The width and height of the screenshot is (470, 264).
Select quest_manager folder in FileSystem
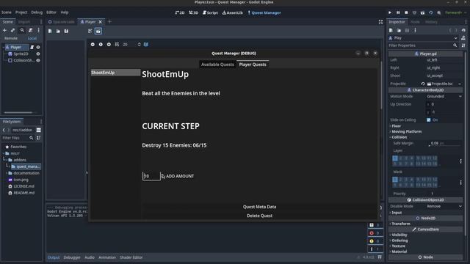click(x=26, y=166)
